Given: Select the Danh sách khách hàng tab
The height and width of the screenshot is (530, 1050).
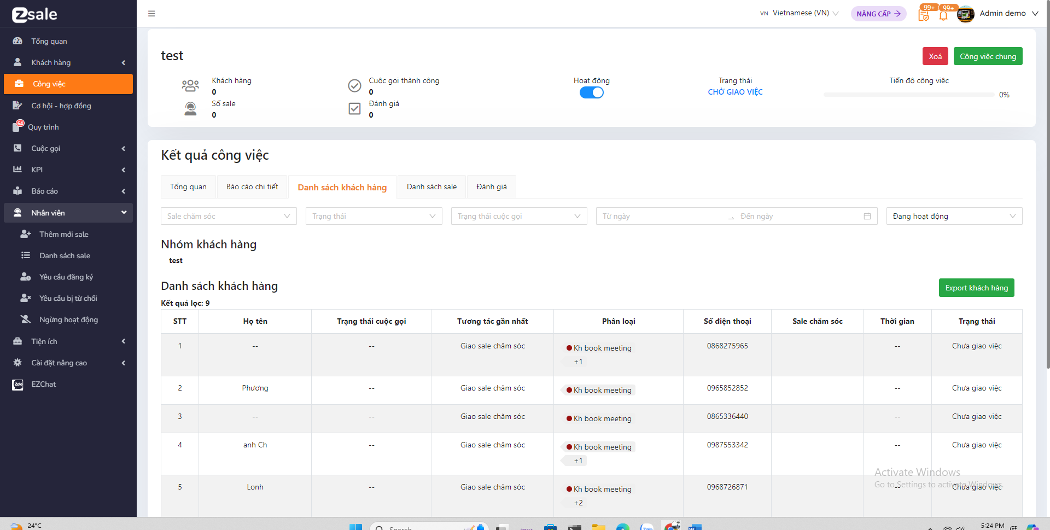Looking at the screenshot, I should [342, 187].
